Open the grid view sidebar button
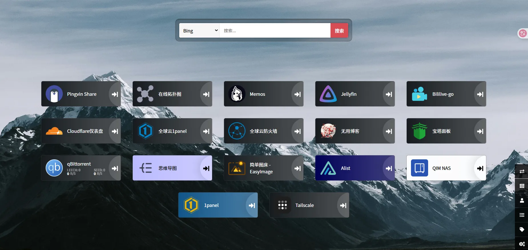 point(522,186)
